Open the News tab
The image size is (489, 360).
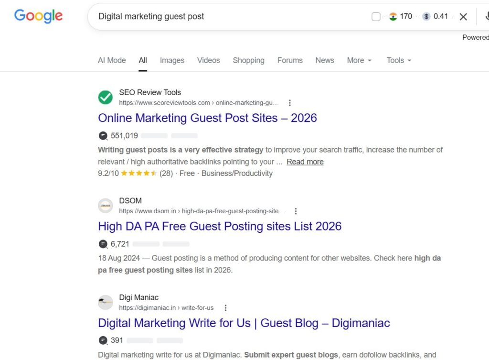point(325,60)
